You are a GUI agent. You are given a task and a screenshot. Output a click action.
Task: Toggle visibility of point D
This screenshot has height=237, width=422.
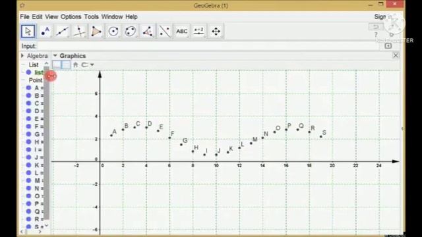[x=28, y=111]
